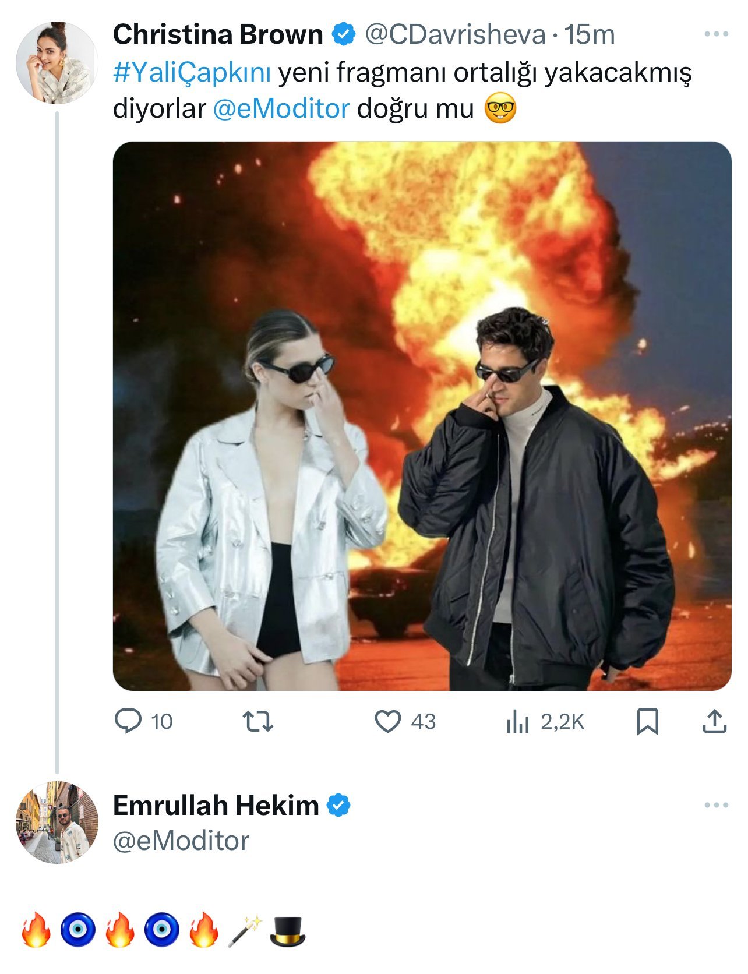Open the #YaliÇapkını hashtag
Screen dimensions: 748x974
tap(192, 73)
